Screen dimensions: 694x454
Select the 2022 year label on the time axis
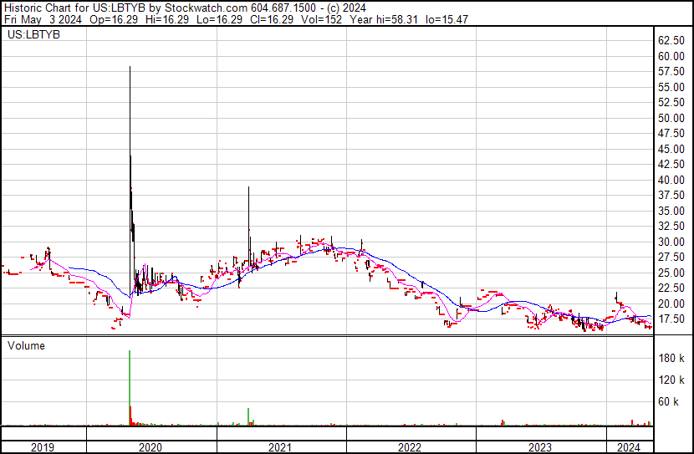click(410, 447)
